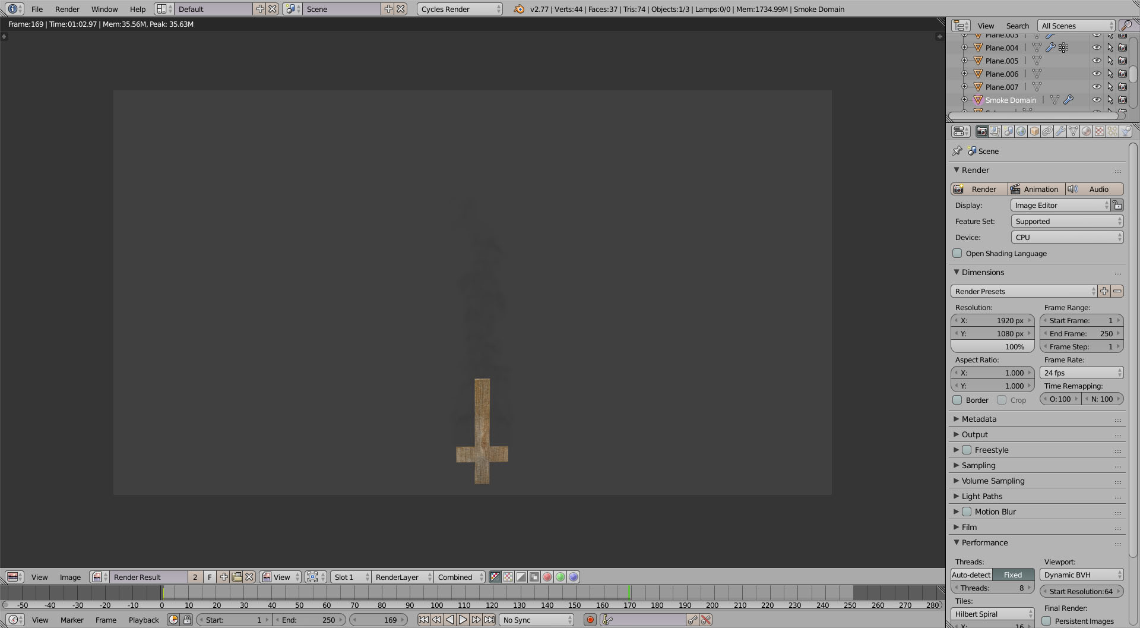Click the outliner filter magnifier icon
This screenshot has width=1140, height=628.
tap(1126, 26)
